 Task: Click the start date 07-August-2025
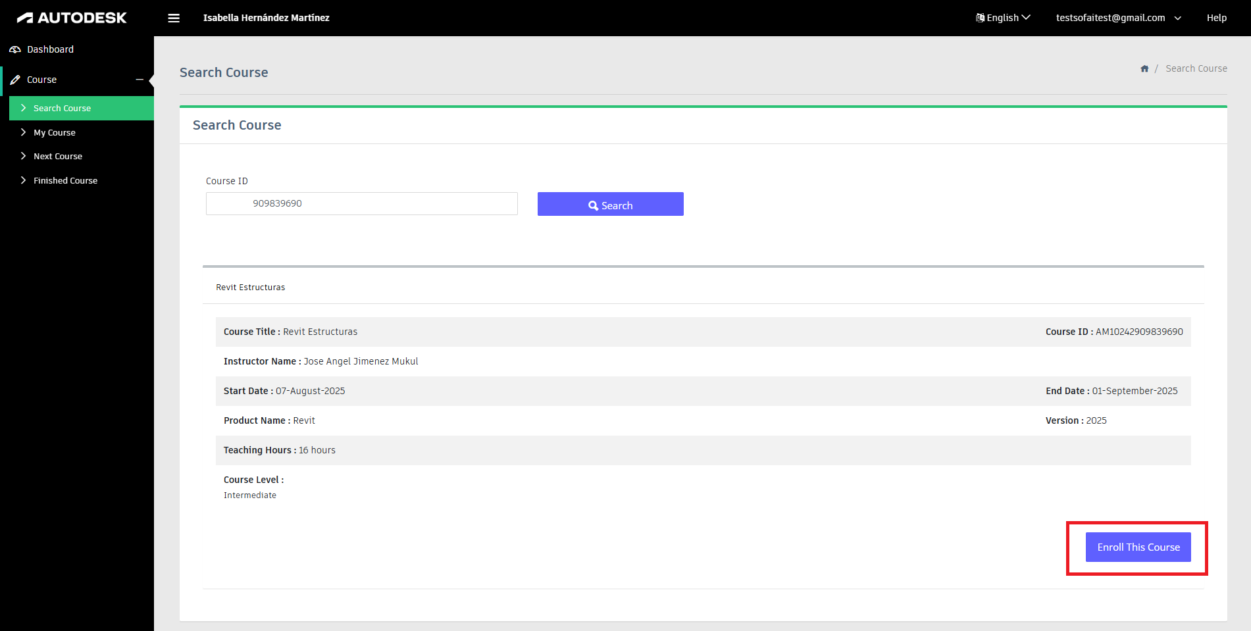(310, 391)
